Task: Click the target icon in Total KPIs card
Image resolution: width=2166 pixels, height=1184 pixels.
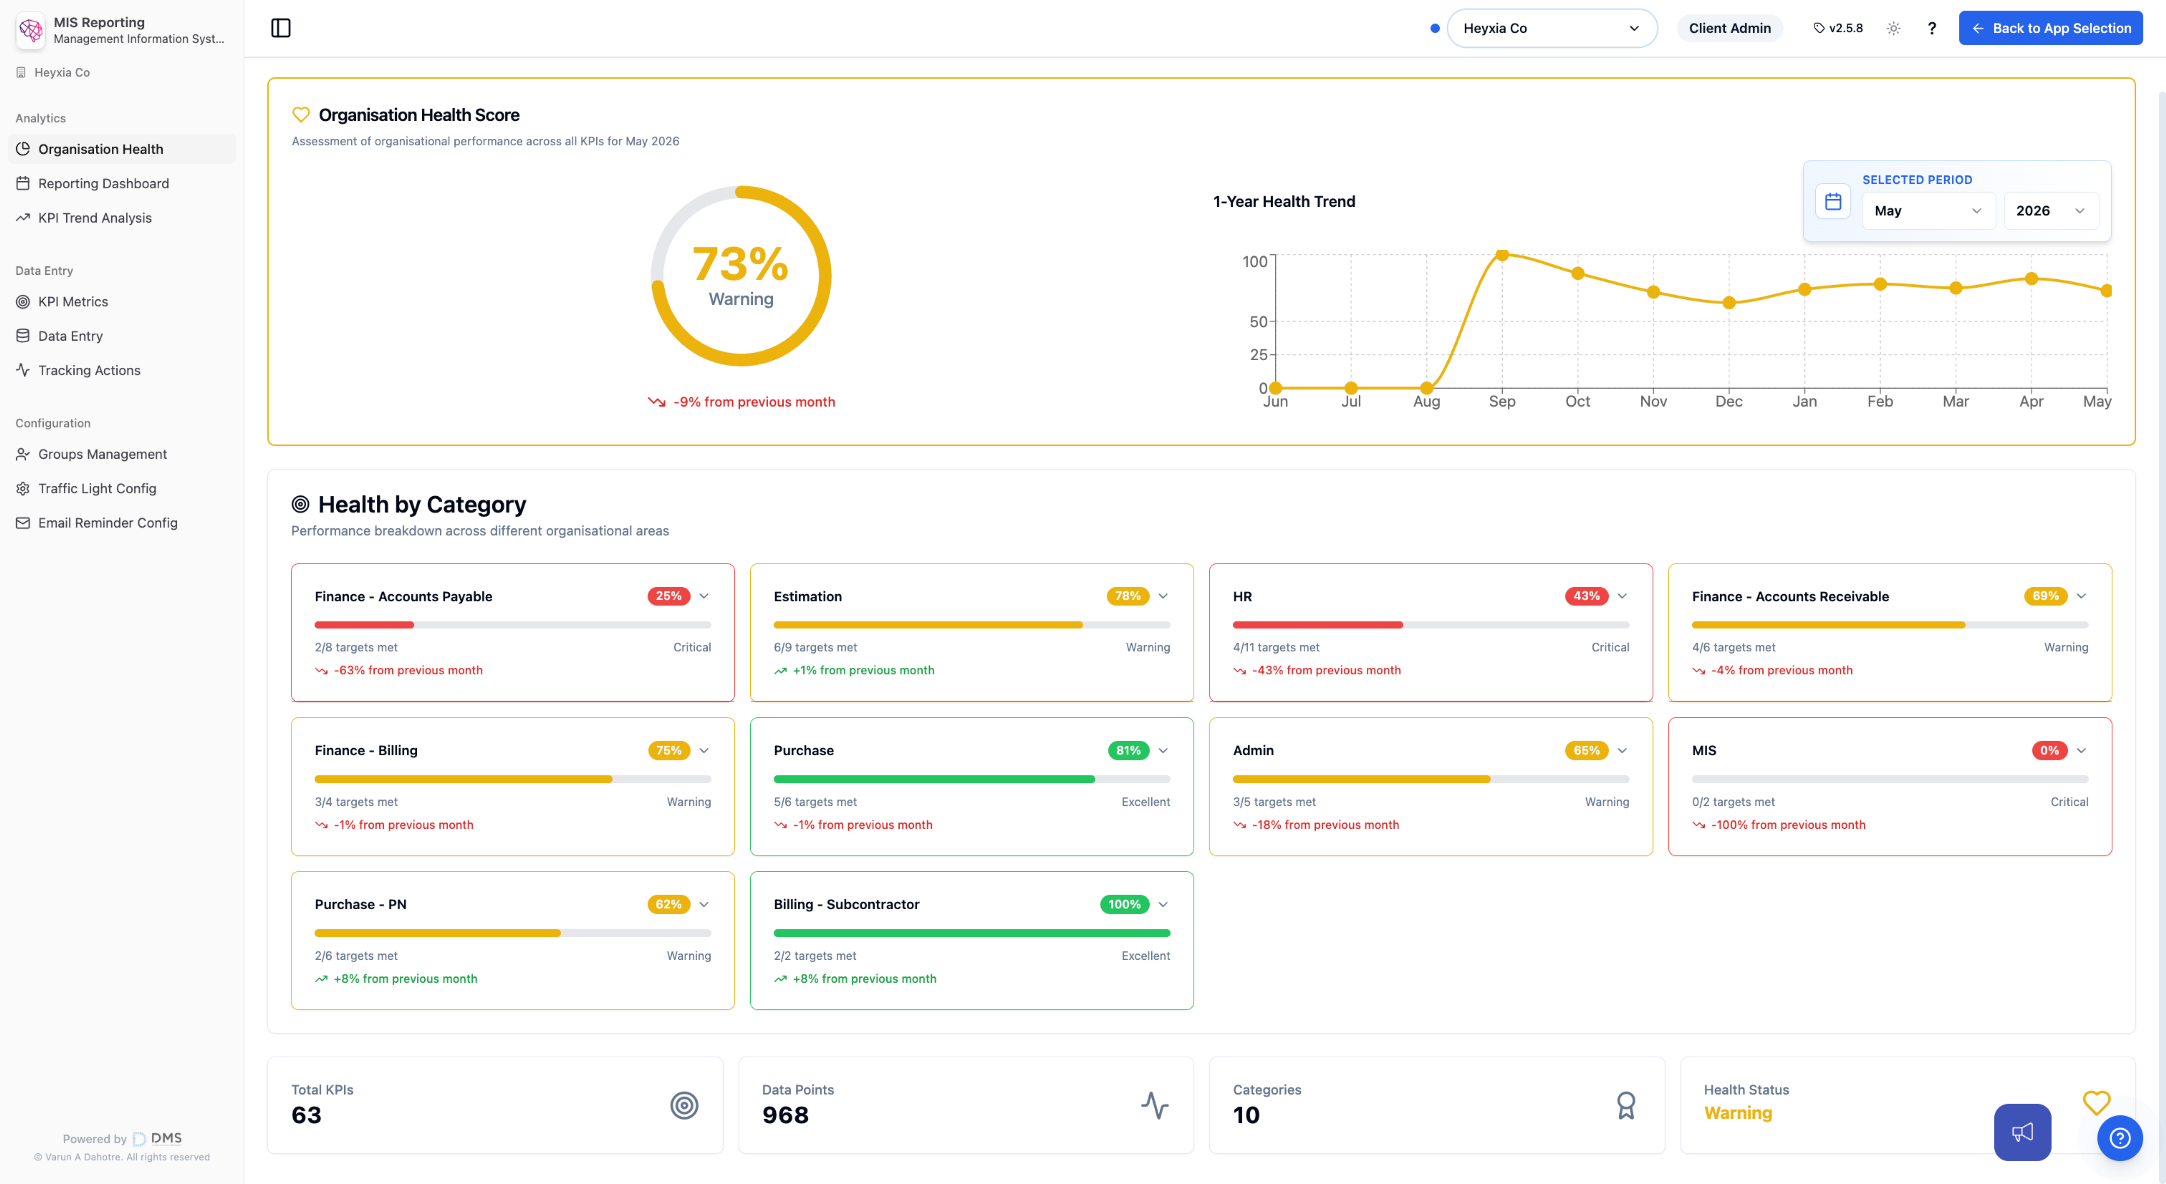Action: (x=684, y=1105)
